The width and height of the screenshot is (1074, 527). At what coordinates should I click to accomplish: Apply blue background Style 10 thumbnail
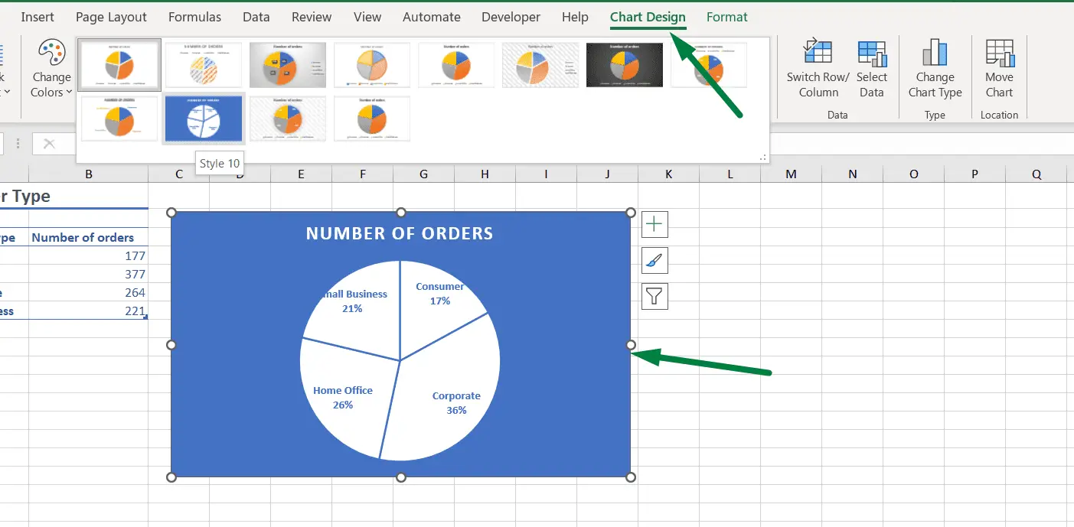204,119
